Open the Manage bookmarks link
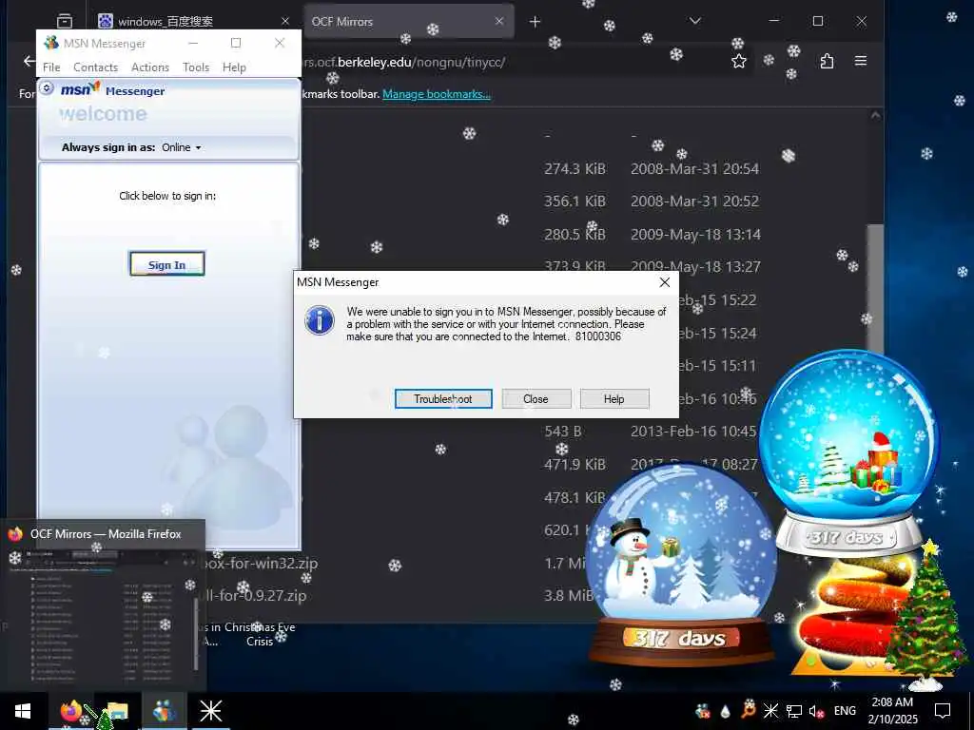Screen dimensions: 974x730 point(436,94)
